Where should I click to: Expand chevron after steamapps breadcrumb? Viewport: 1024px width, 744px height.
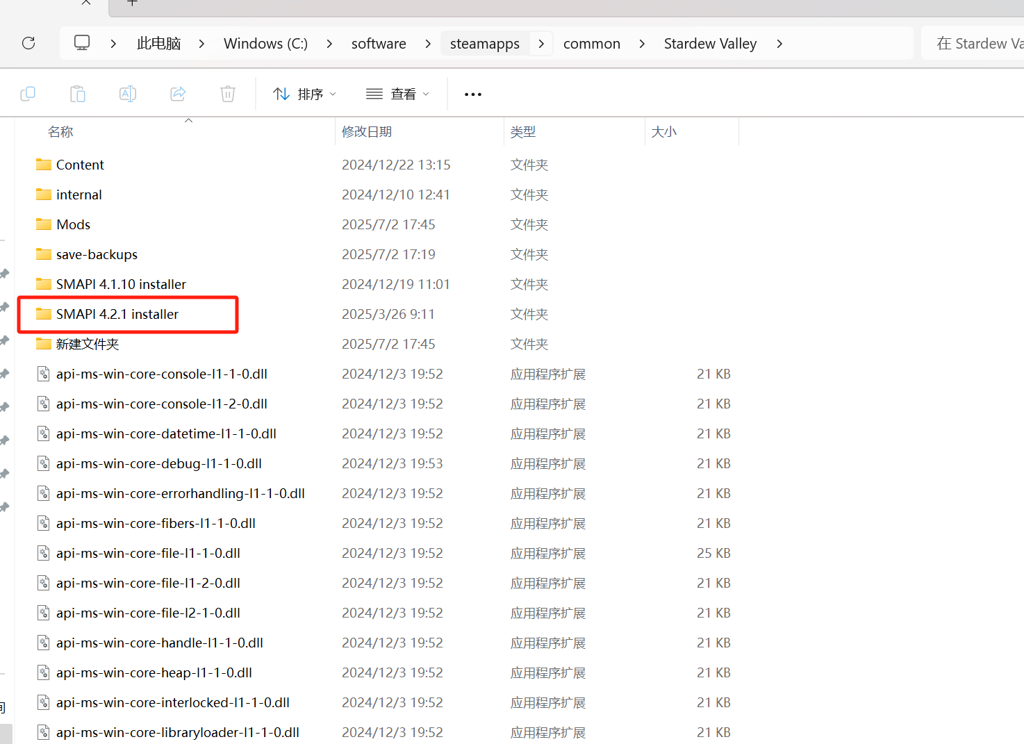541,44
